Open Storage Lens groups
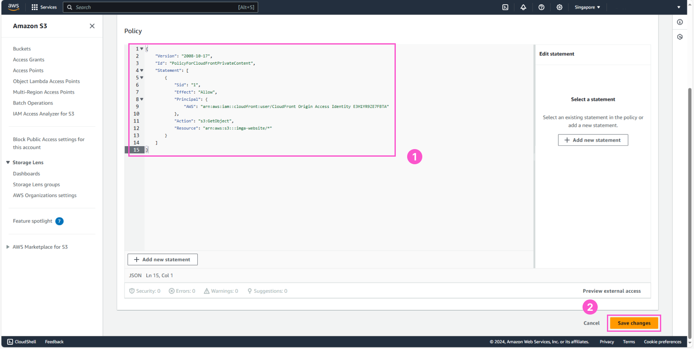This screenshot has width=694, height=349. [x=36, y=184]
